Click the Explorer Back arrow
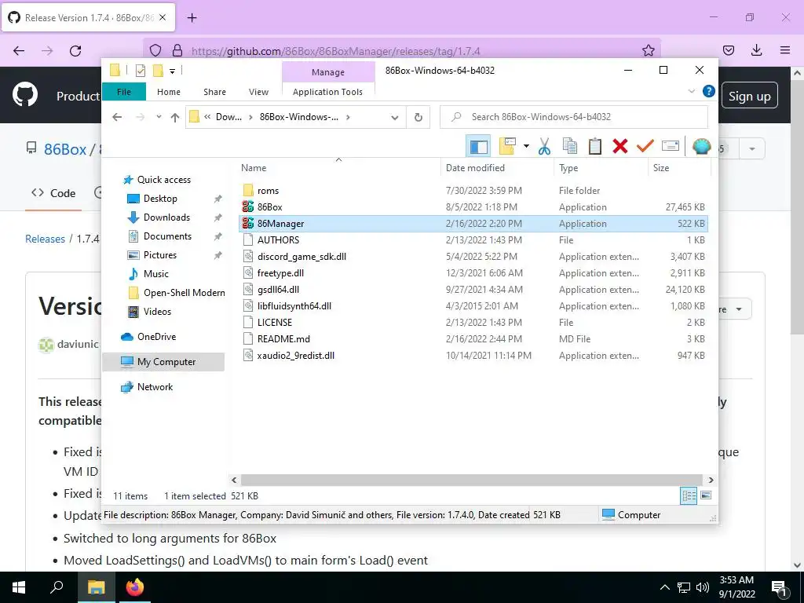The width and height of the screenshot is (804, 603). 117,118
